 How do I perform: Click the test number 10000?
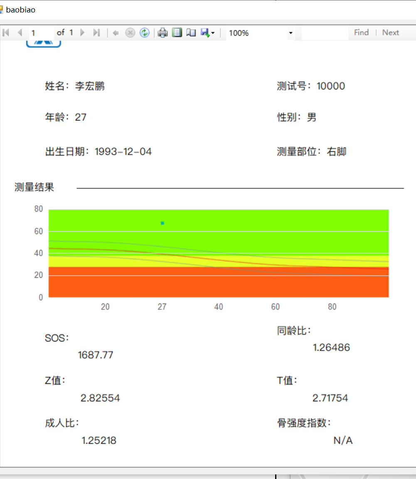pyautogui.click(x=331, y=86)
